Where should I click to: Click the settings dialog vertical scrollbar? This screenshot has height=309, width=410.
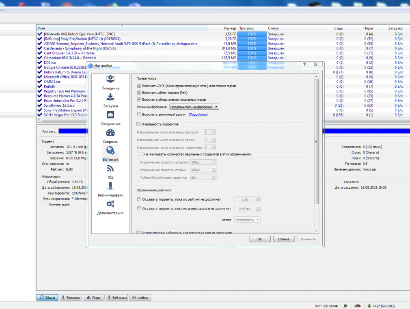point(316,141)
